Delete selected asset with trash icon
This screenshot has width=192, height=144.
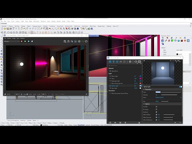[x=125, y=122]
